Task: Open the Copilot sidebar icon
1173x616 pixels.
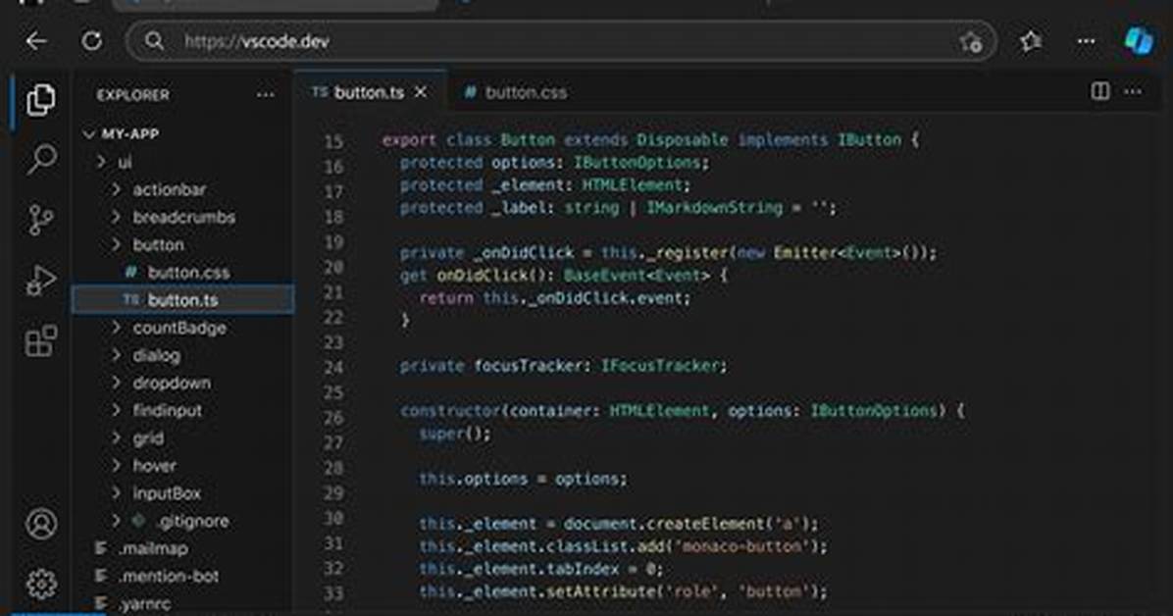Action: tap(1139, 40)
